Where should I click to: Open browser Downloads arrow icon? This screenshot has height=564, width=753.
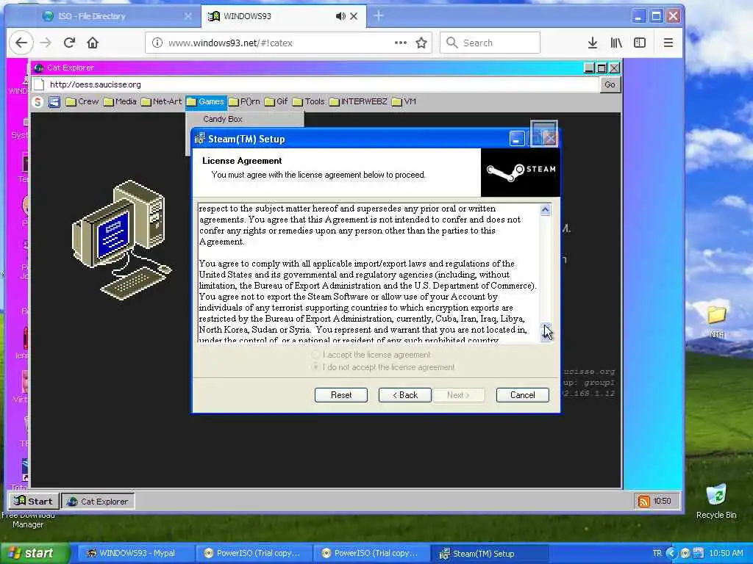pyautogui.click(x=593, y=43)
